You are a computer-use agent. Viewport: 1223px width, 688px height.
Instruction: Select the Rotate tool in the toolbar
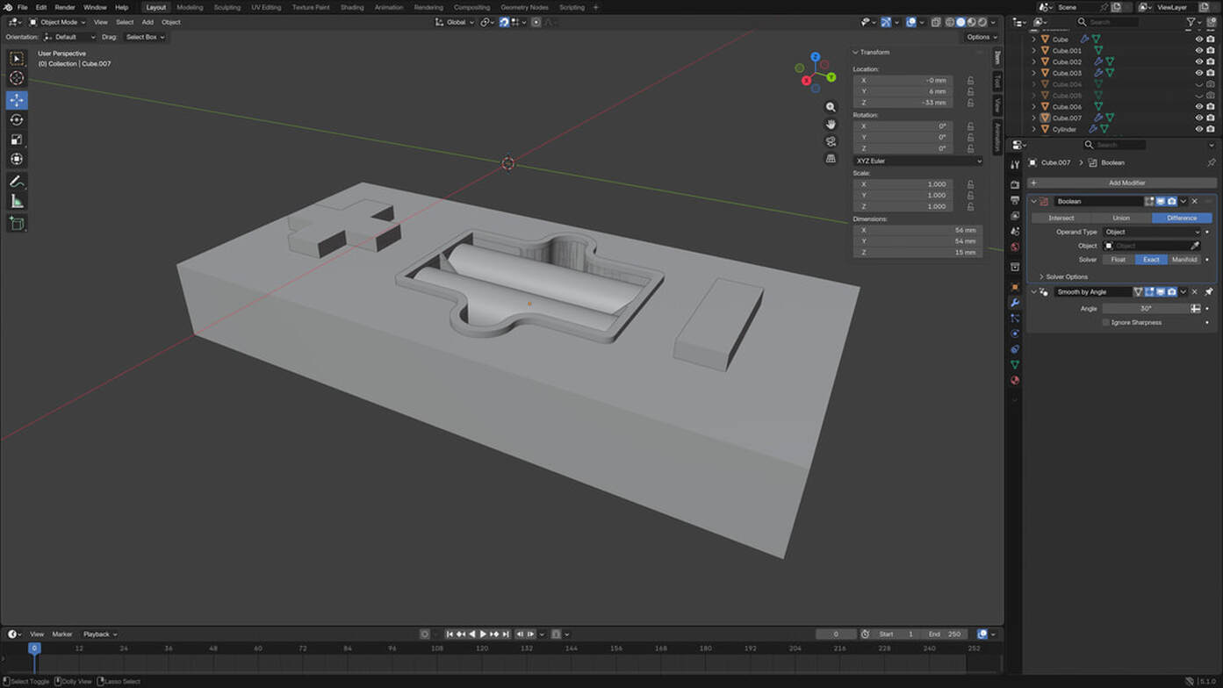(17, 119)
